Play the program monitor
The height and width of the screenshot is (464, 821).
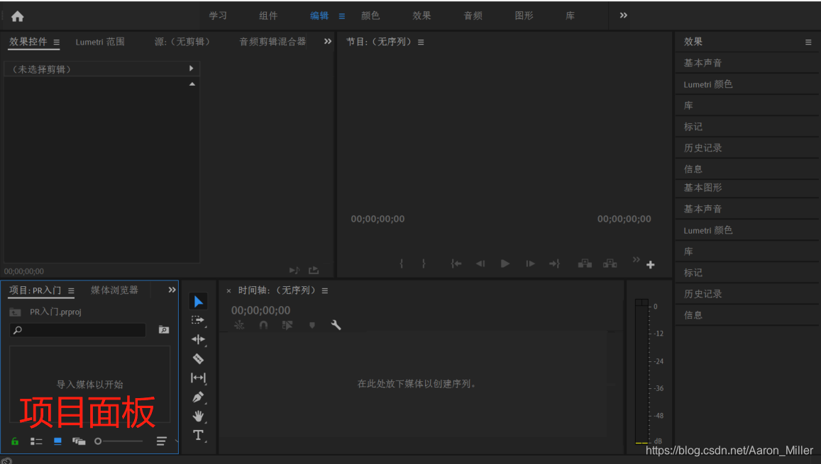pyautogui.click(x=505, y=264)
